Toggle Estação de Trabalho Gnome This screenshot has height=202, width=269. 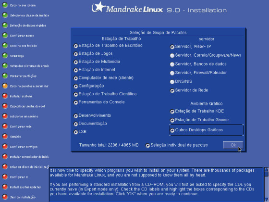coord(172,120)
